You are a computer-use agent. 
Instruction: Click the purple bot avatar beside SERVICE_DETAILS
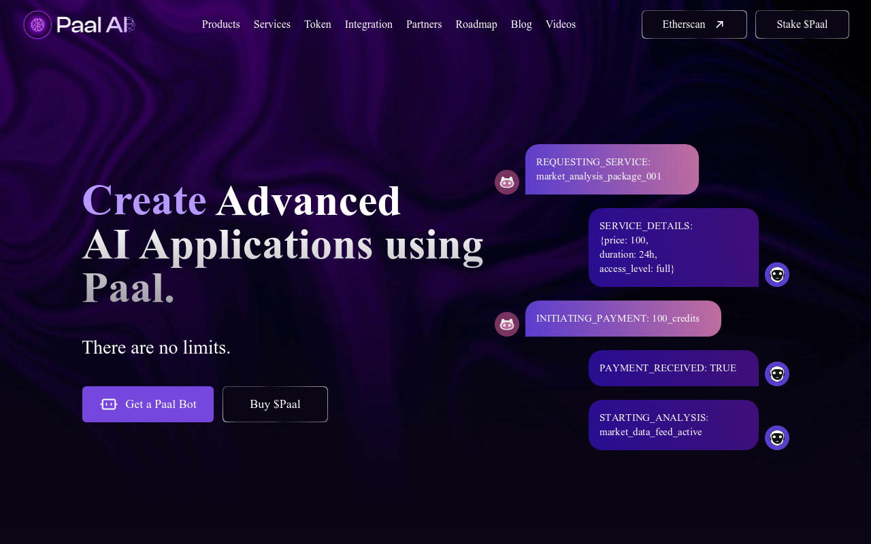(x=777, y=275)
